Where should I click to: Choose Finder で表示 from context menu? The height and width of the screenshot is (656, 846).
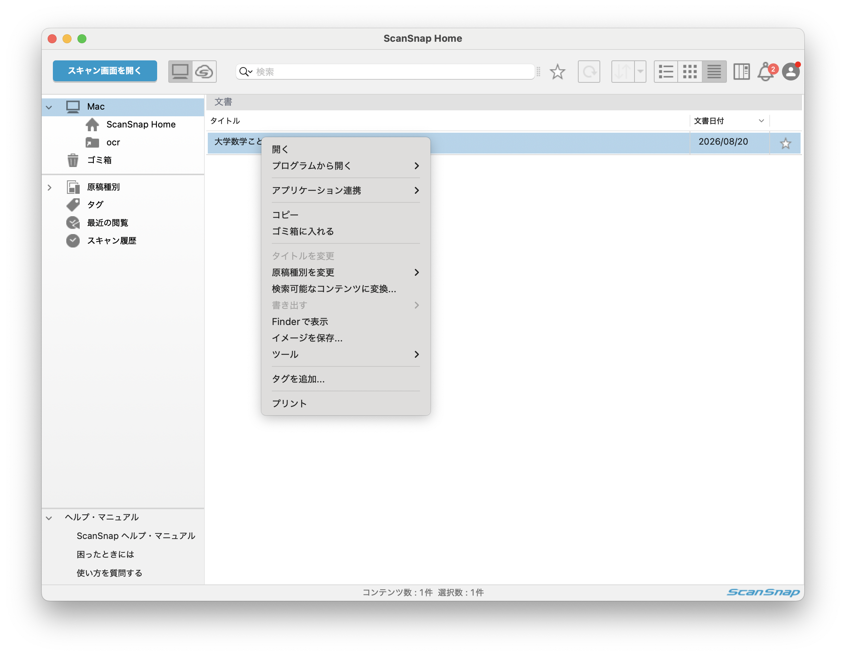click(x=346, y=322)
